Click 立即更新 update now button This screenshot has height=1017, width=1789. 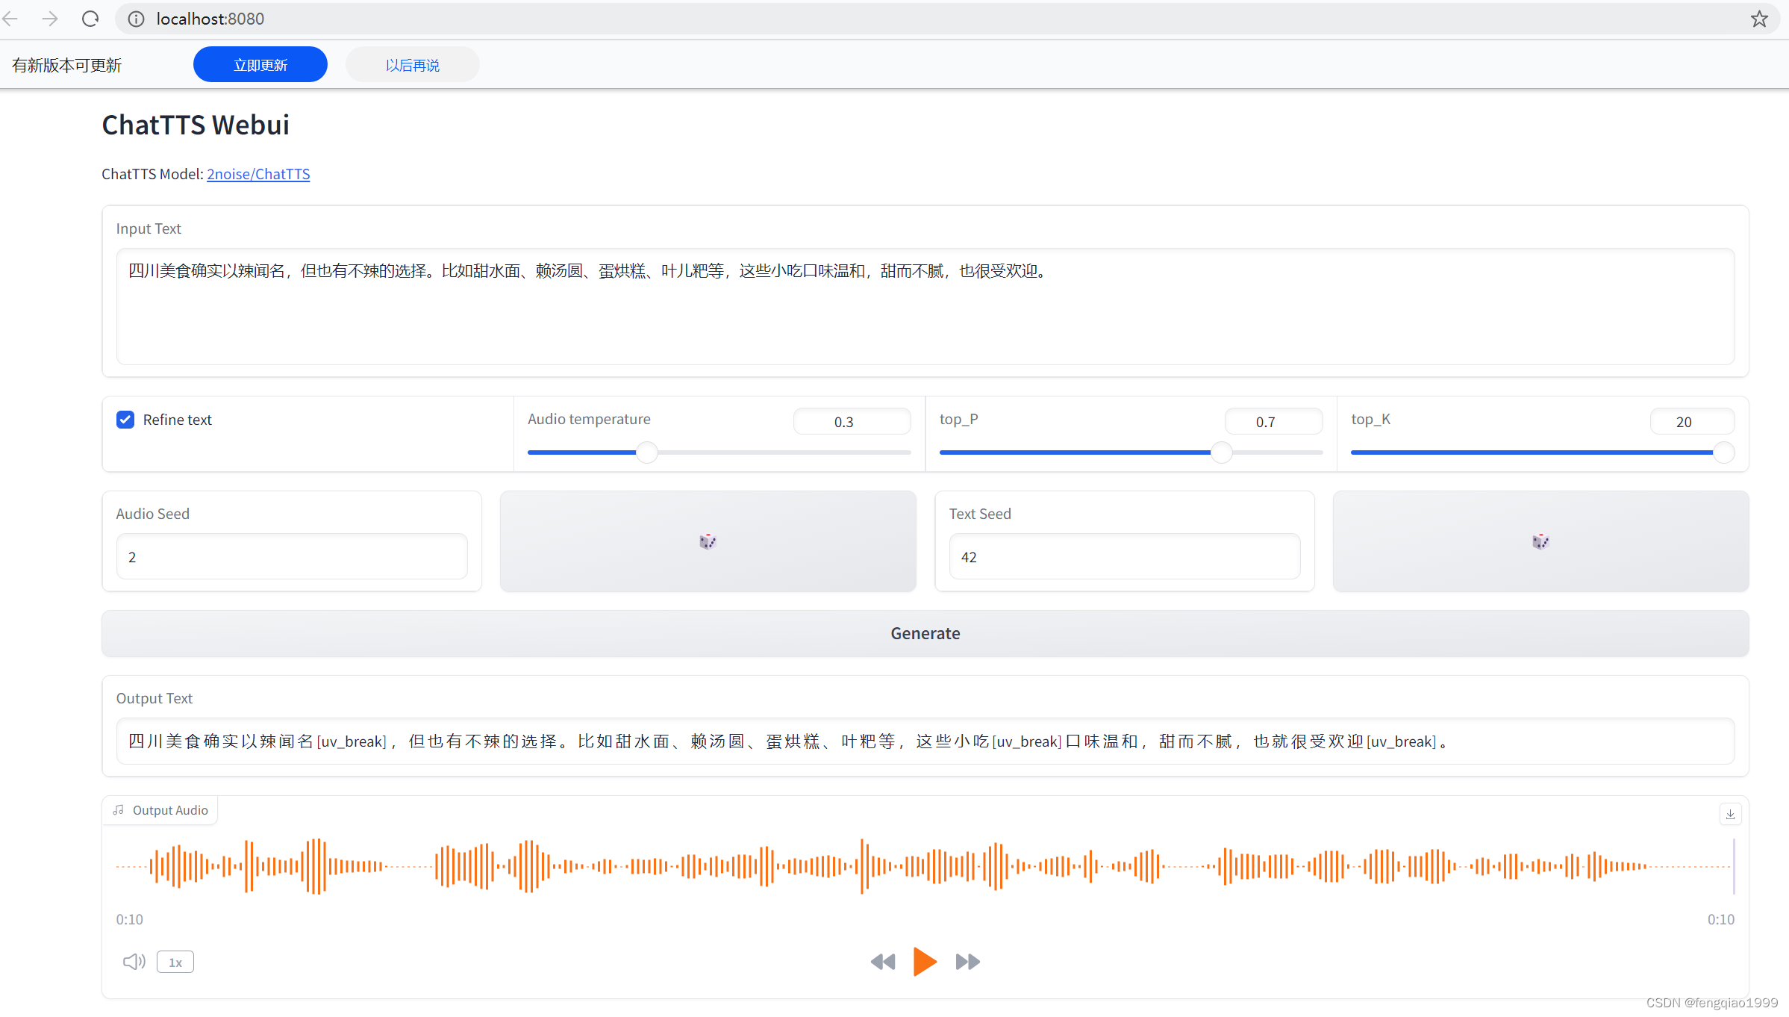[260, 65]
